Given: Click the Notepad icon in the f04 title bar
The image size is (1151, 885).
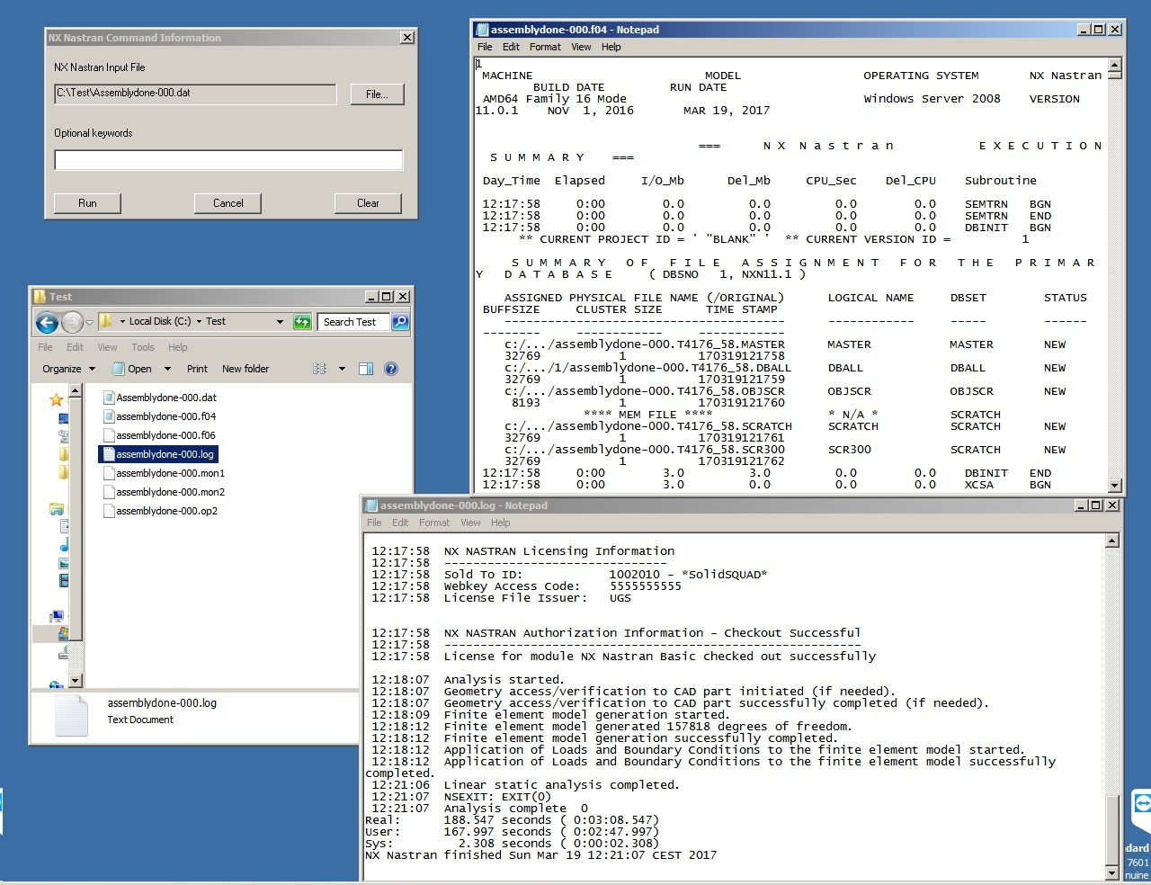Looking at the screenshot, I should (482, 30).
